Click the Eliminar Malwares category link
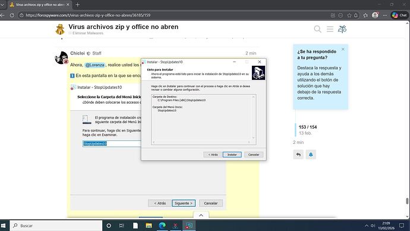Viewport: 410px width, 231px height. point(87,33)
